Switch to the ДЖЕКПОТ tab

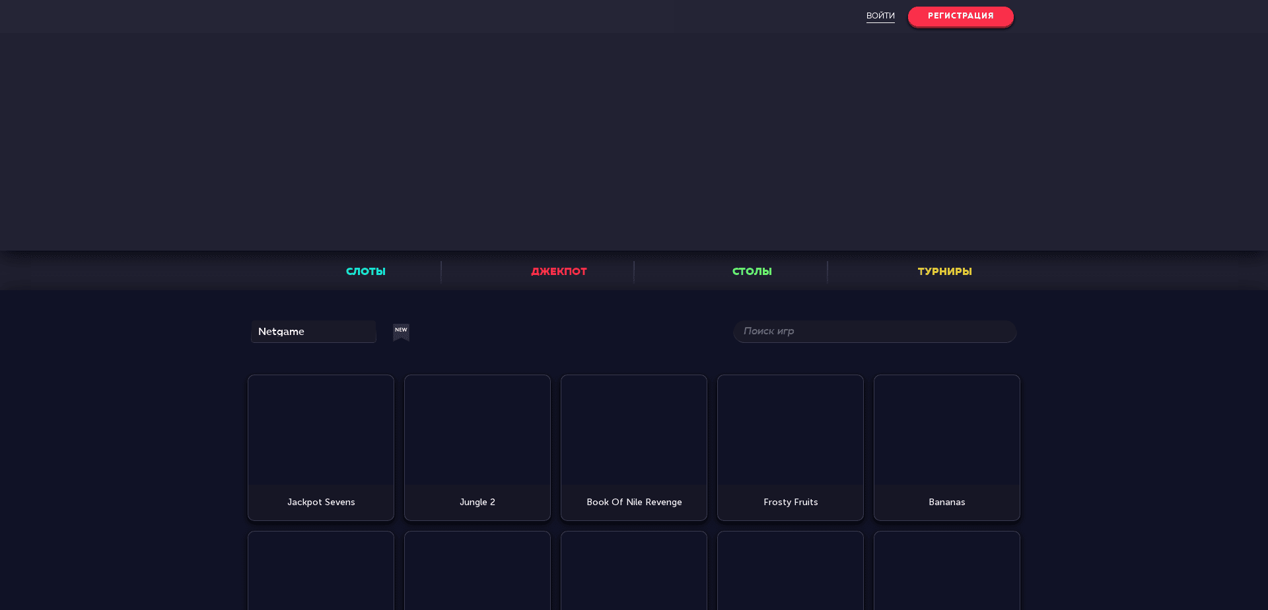(x=559, y=271)
